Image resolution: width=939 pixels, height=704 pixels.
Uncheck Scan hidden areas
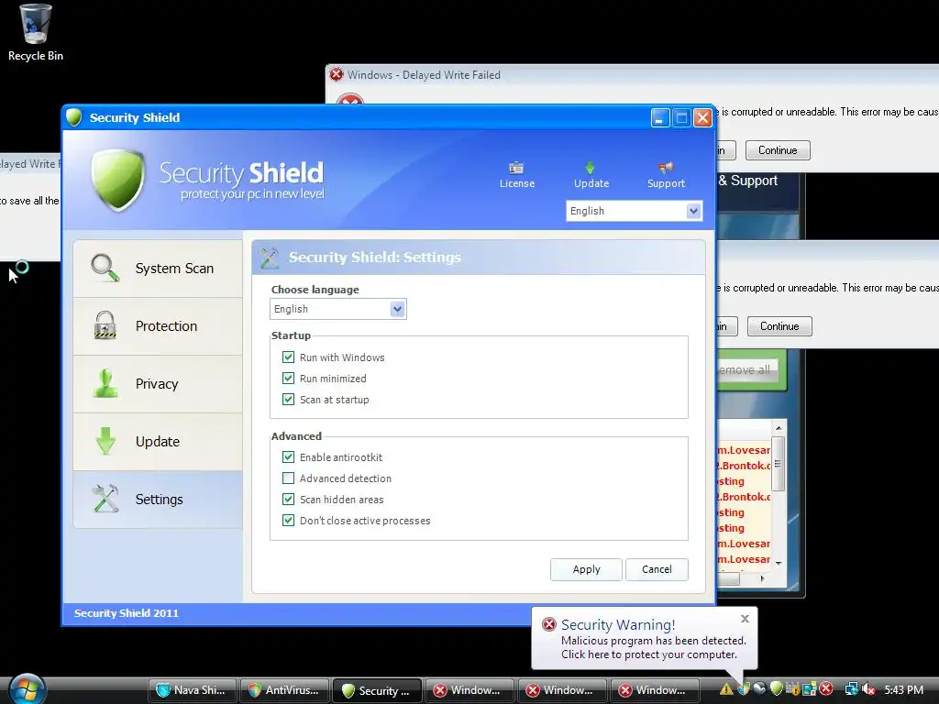pyautogui.click(x=288, y=500)
